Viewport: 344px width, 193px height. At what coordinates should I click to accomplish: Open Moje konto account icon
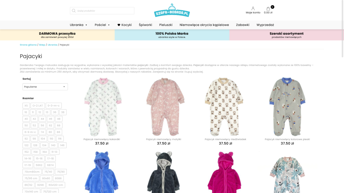(x=253, y=8)
